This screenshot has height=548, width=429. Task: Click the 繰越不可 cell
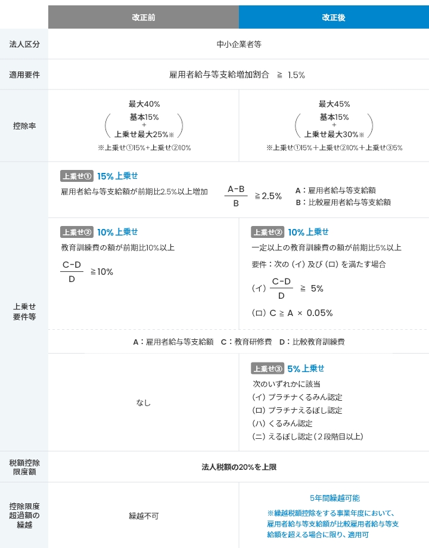click(x=144, y=516)
